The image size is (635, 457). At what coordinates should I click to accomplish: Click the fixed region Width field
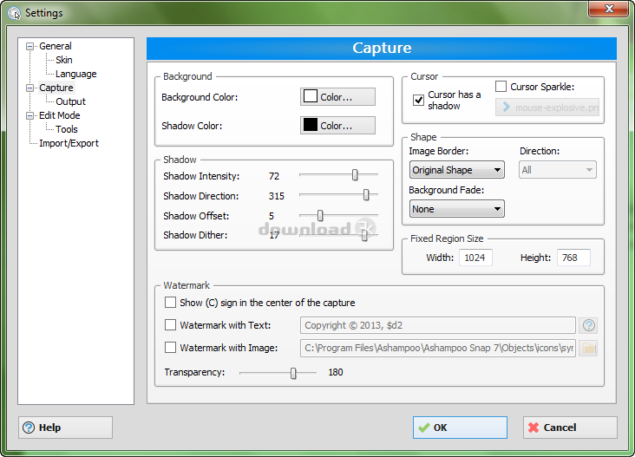(x=475, y=258)
